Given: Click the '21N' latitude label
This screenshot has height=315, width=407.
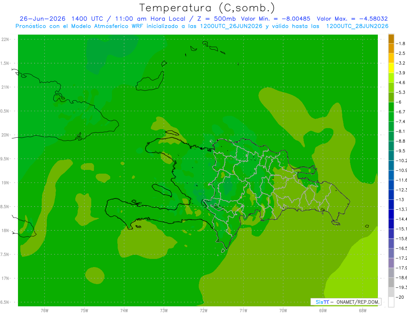Looking at the screenshot, I should pyautogui.click(x=5, y=87).
